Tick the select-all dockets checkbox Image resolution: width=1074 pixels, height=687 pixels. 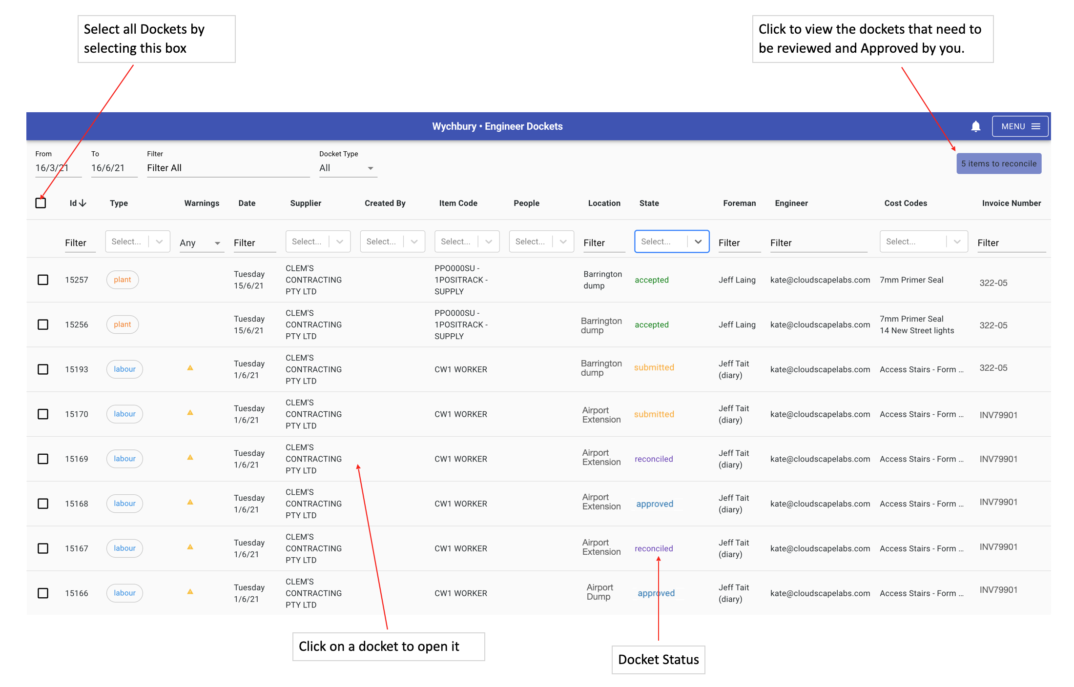point(41,203)
